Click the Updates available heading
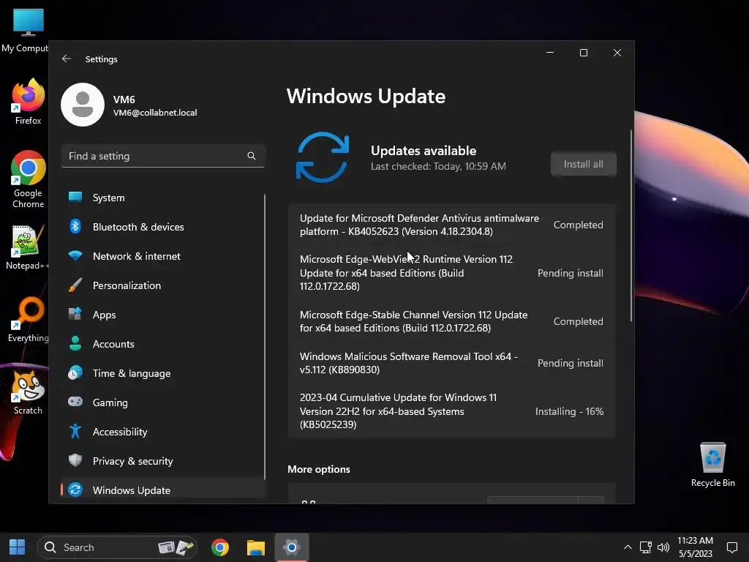 tap(424, 151)
